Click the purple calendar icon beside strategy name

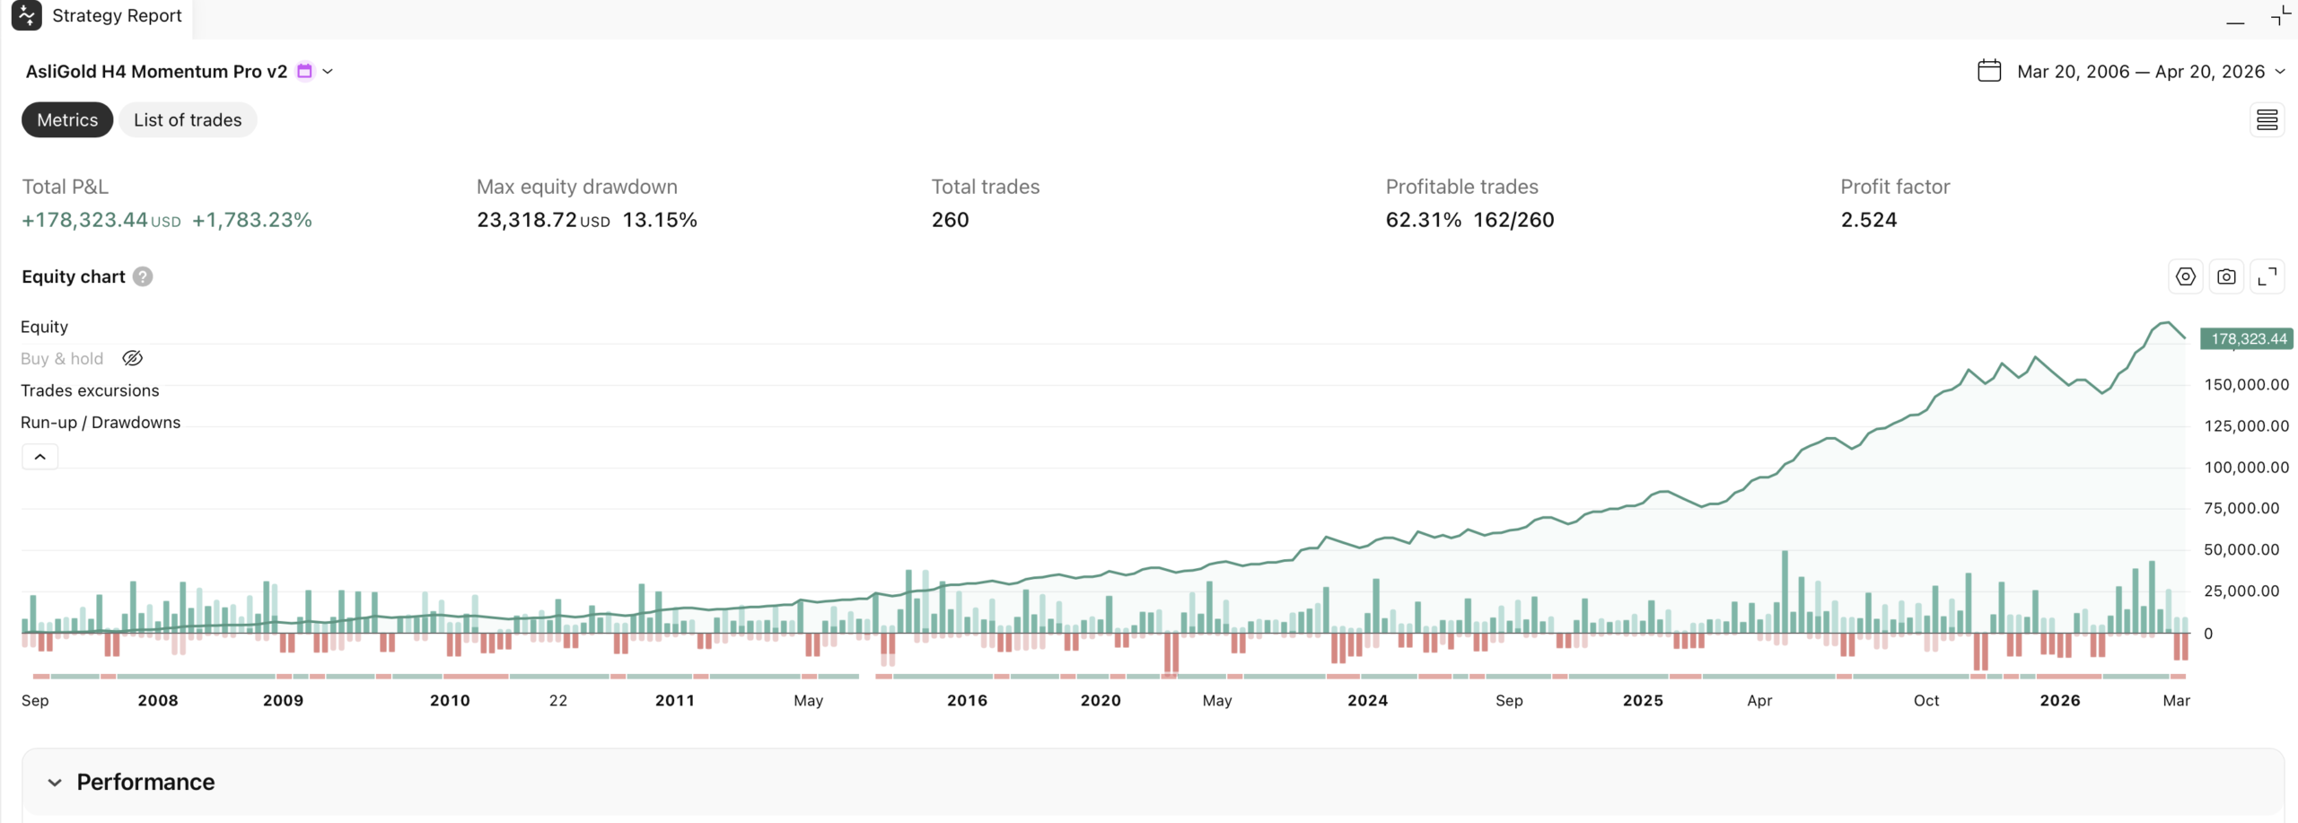point(305,71)
